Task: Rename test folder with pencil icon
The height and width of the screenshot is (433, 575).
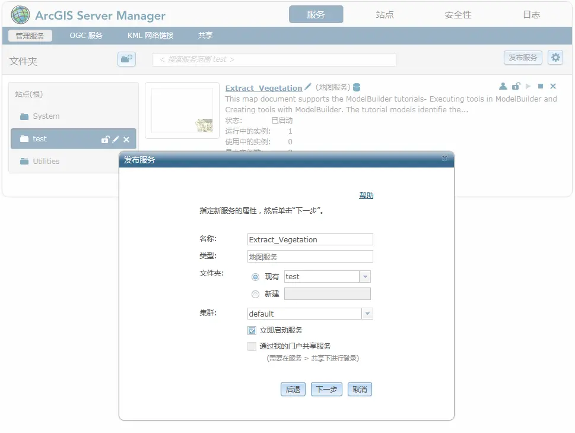Action: tap(116, 140)
